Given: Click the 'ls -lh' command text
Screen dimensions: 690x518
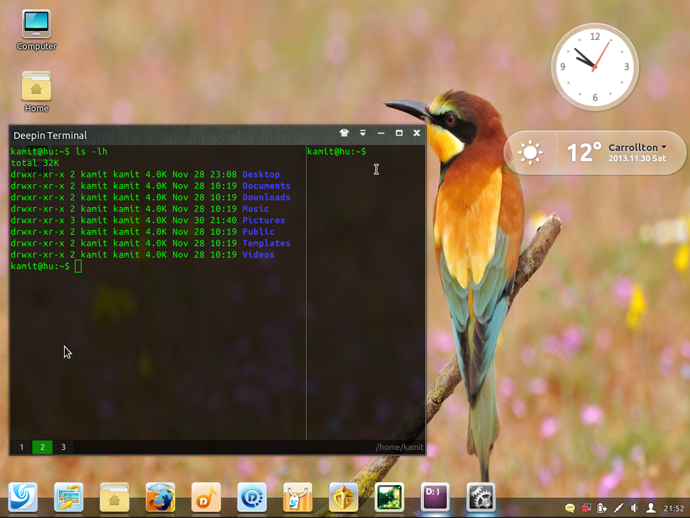Looking at the screenshot, I should point(92,152).
